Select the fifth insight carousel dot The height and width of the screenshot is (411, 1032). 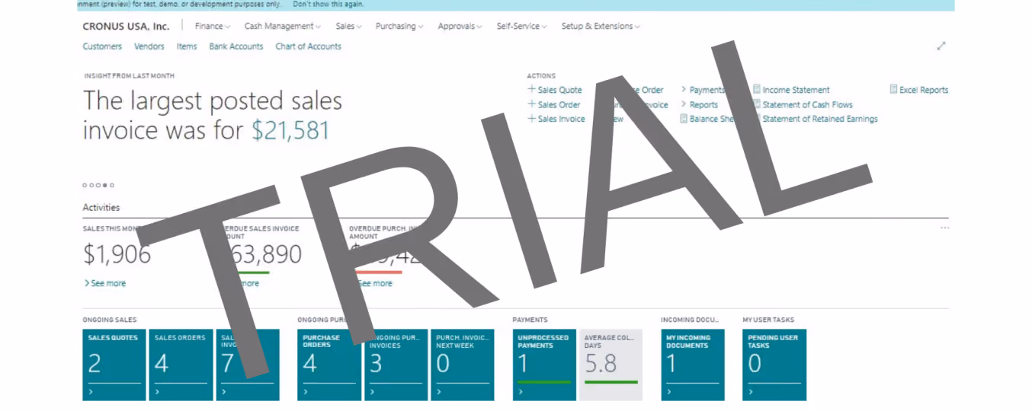pos(112,185)
